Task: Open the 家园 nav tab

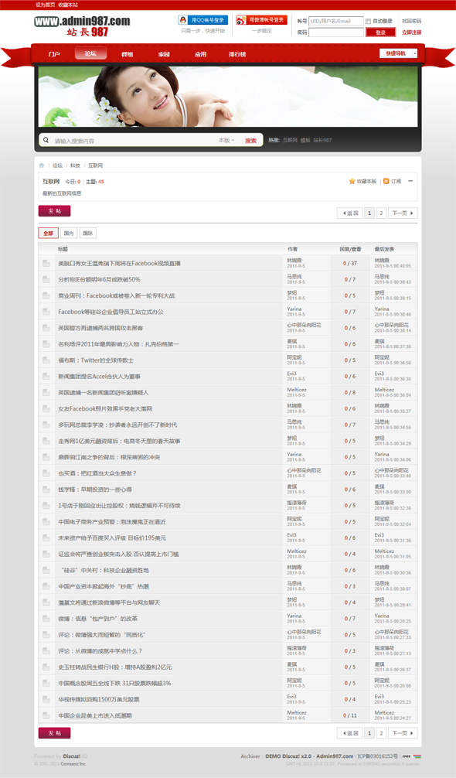Action: point(164,54)
